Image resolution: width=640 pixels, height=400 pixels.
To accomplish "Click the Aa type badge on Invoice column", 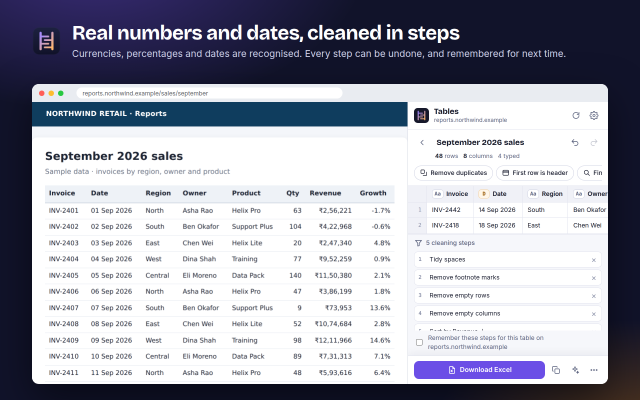I will tap(437, 194).
